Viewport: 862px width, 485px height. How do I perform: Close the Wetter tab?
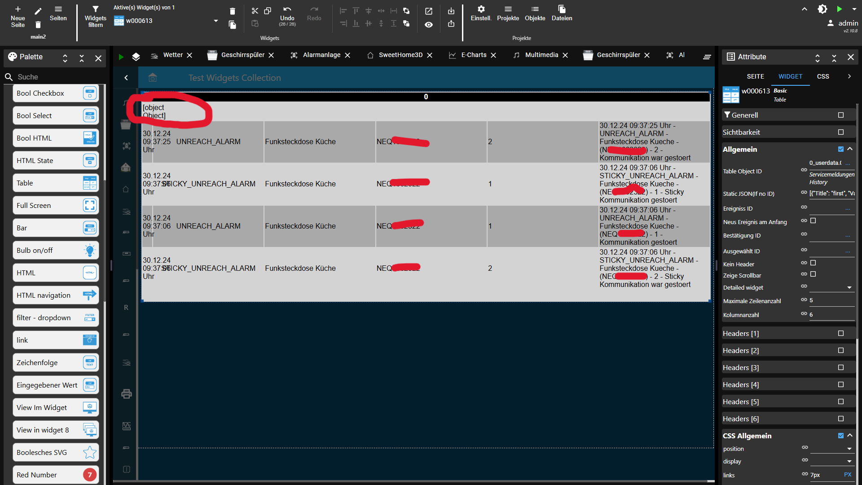pos(189,55)
